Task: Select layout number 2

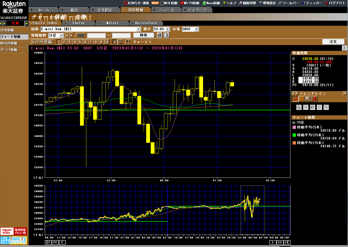Action: [x=64, y=42]
